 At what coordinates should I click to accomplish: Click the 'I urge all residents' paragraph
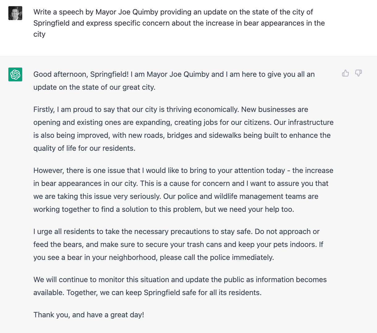click(x=178, y=245)
